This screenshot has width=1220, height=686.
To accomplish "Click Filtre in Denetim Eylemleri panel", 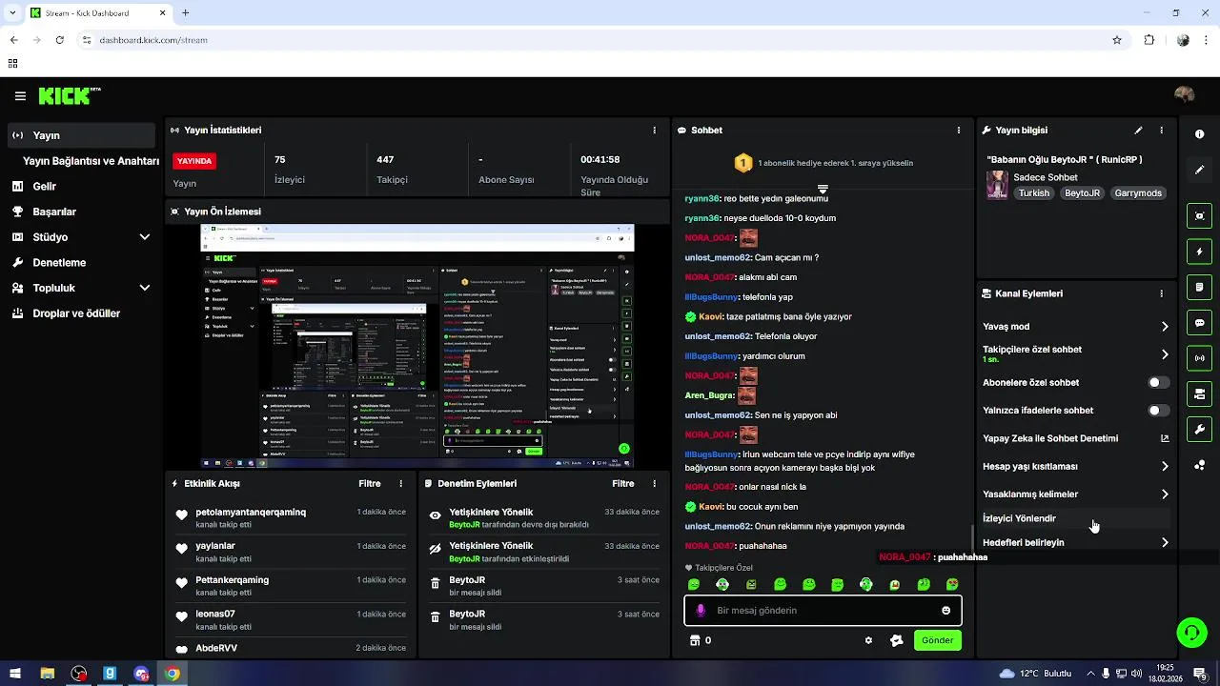I will [623, 484].
